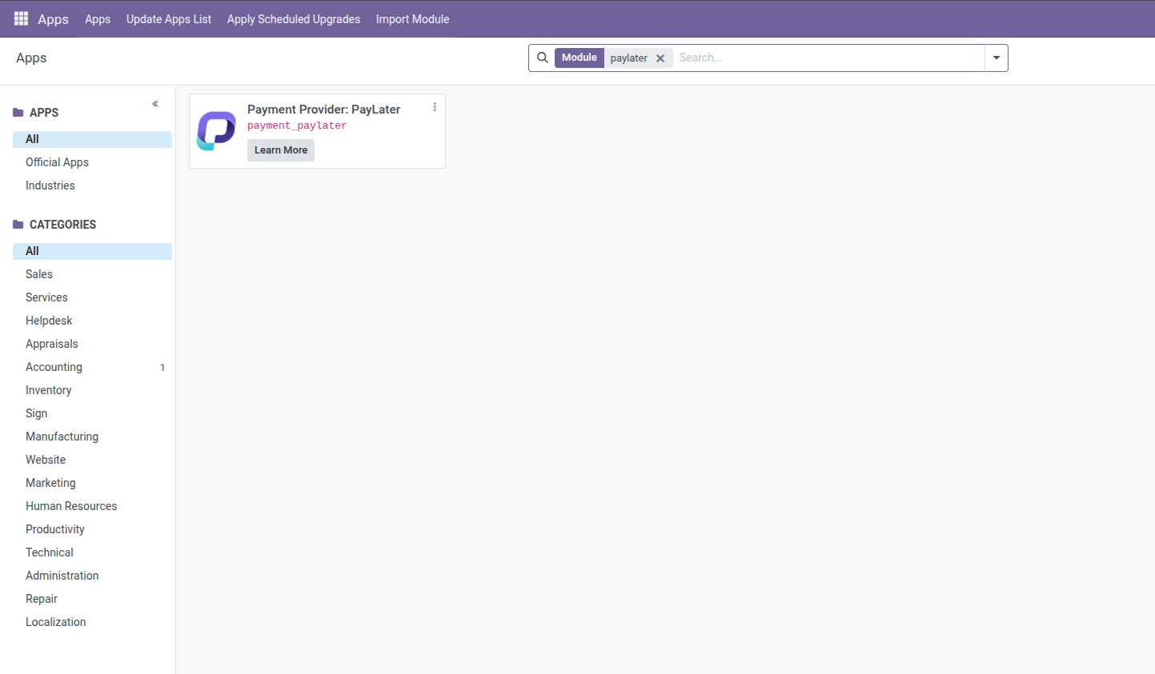Click the CATEGORIES section folder icon

click(x=18, y=225)
